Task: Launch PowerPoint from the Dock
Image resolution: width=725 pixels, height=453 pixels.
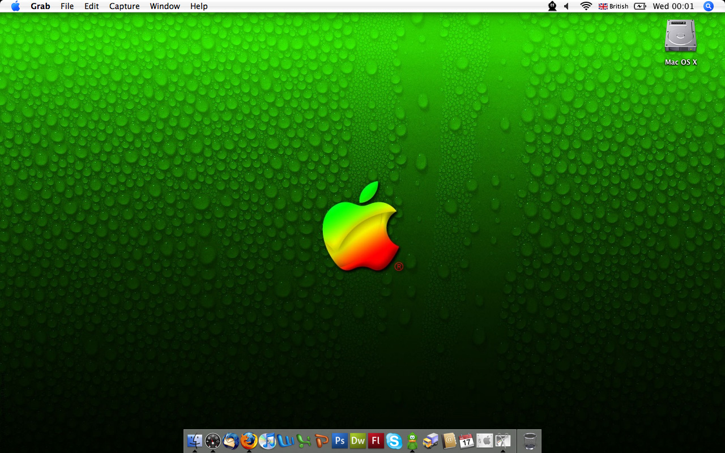Action: pyautogui.click(x=321, y=441)
